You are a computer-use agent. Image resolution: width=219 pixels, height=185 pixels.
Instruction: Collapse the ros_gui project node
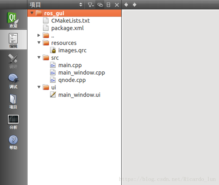(32, 13)
